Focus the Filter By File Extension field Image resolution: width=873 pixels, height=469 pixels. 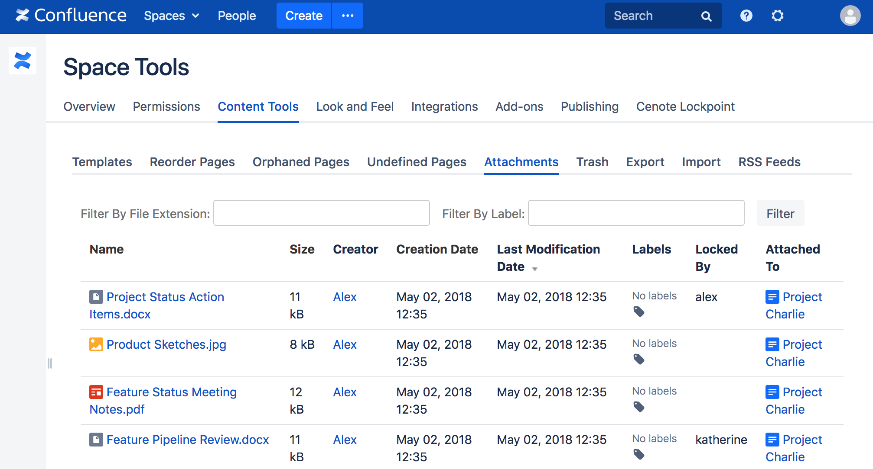click(321, 213)
